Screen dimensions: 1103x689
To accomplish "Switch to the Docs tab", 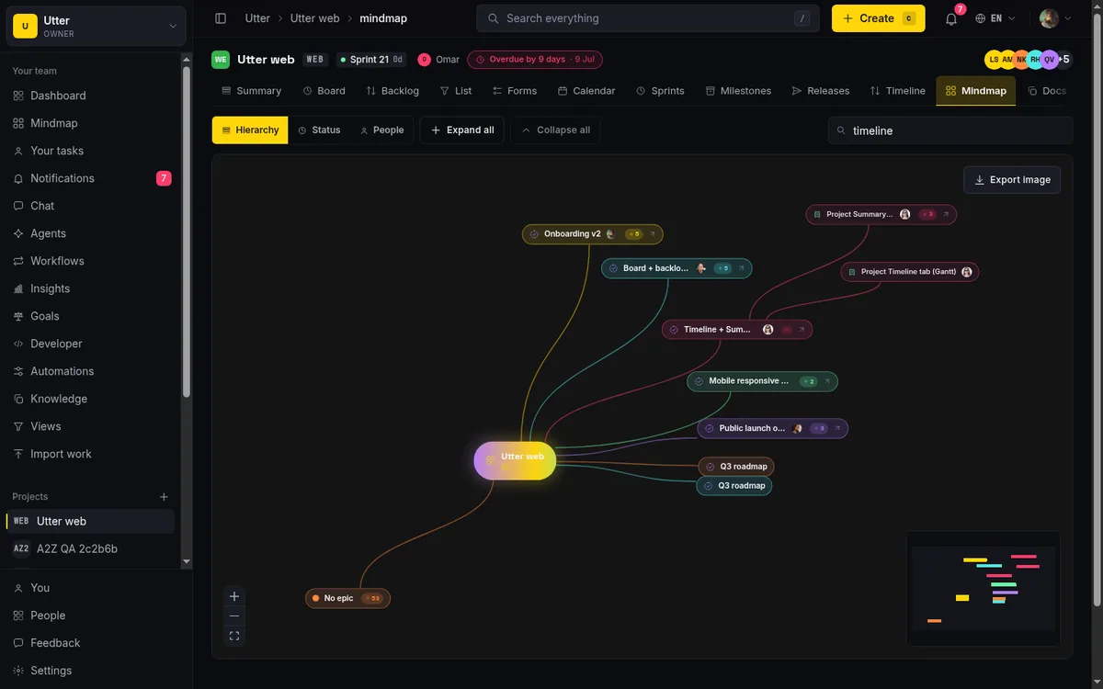I will point(1047,91).
